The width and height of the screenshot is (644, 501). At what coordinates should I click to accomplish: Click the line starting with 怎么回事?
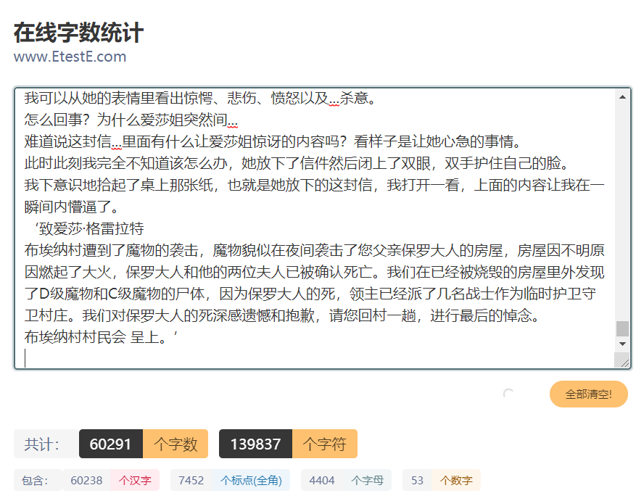point(131,120)
